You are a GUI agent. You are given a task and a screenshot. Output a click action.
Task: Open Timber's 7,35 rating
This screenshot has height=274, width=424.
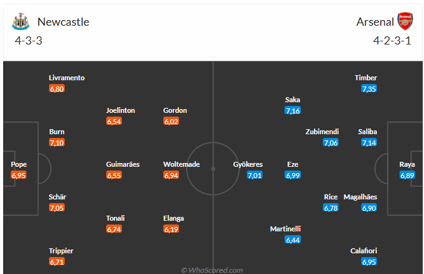tap(369, 89)
